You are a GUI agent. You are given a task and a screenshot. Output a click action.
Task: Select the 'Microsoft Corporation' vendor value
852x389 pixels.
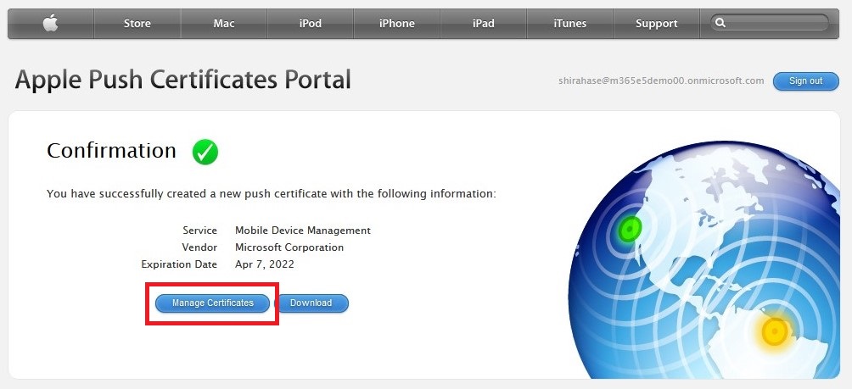click(x=289, y=247)
